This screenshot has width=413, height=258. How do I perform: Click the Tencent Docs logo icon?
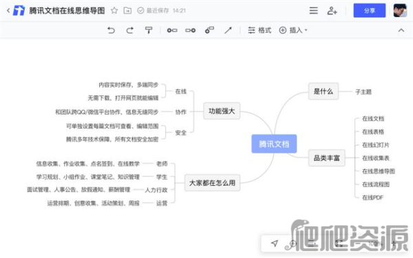19,10
